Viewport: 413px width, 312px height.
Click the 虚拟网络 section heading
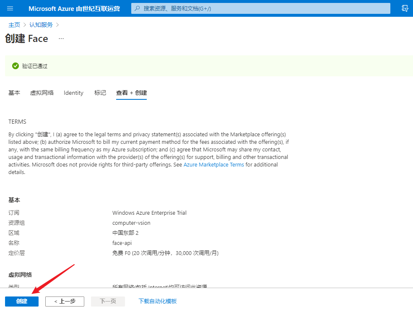point(20,275)
